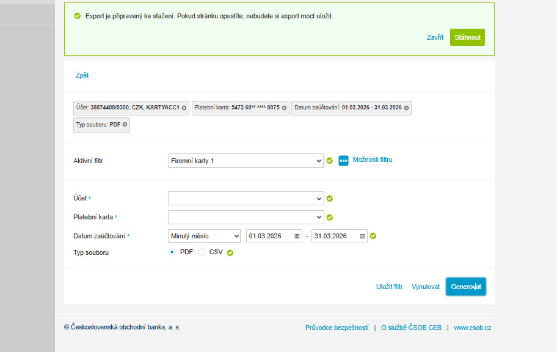
Task: Remove the Platební karta filter tag
Action: pyautogui.click(x=284, y=108)
